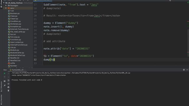
Task: Pin the Run tab using the pin icon
Action: pos(5,85)
